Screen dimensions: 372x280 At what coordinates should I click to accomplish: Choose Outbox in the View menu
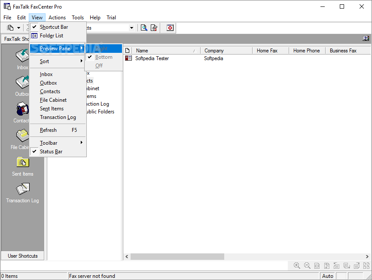tap(58, 83)
